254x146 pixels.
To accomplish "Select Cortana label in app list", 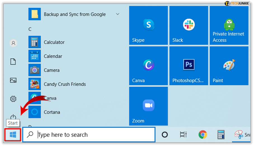I will pyautogui.click(x=52, y=112).
